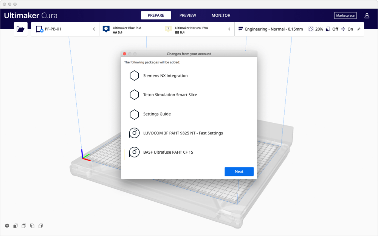Screen dimensions: 378x236
Task: Click the Siemens NX integration plugin icon
Action: coord(134,76)
